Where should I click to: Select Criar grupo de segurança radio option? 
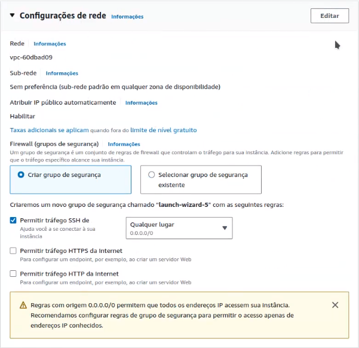click(70, 179)
